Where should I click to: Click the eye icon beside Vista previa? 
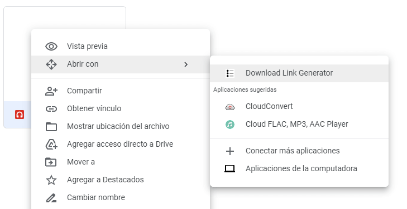click(x=51, y=47)
